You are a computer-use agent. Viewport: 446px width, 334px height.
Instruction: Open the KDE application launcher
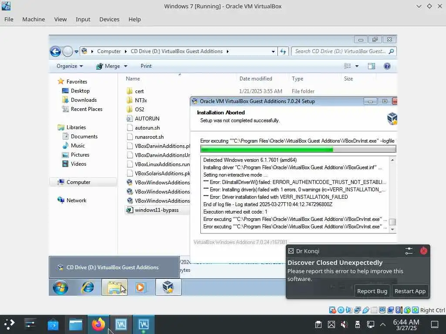10,324
